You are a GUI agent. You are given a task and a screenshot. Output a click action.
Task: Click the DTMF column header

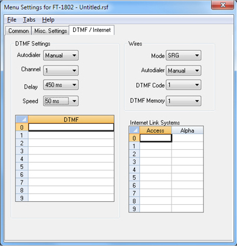71,119
